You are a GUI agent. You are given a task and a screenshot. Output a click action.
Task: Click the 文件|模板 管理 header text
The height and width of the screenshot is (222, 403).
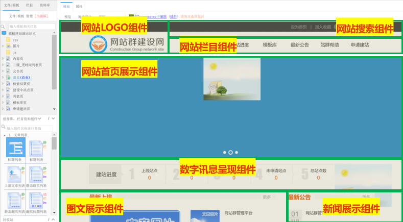point(21,16)
